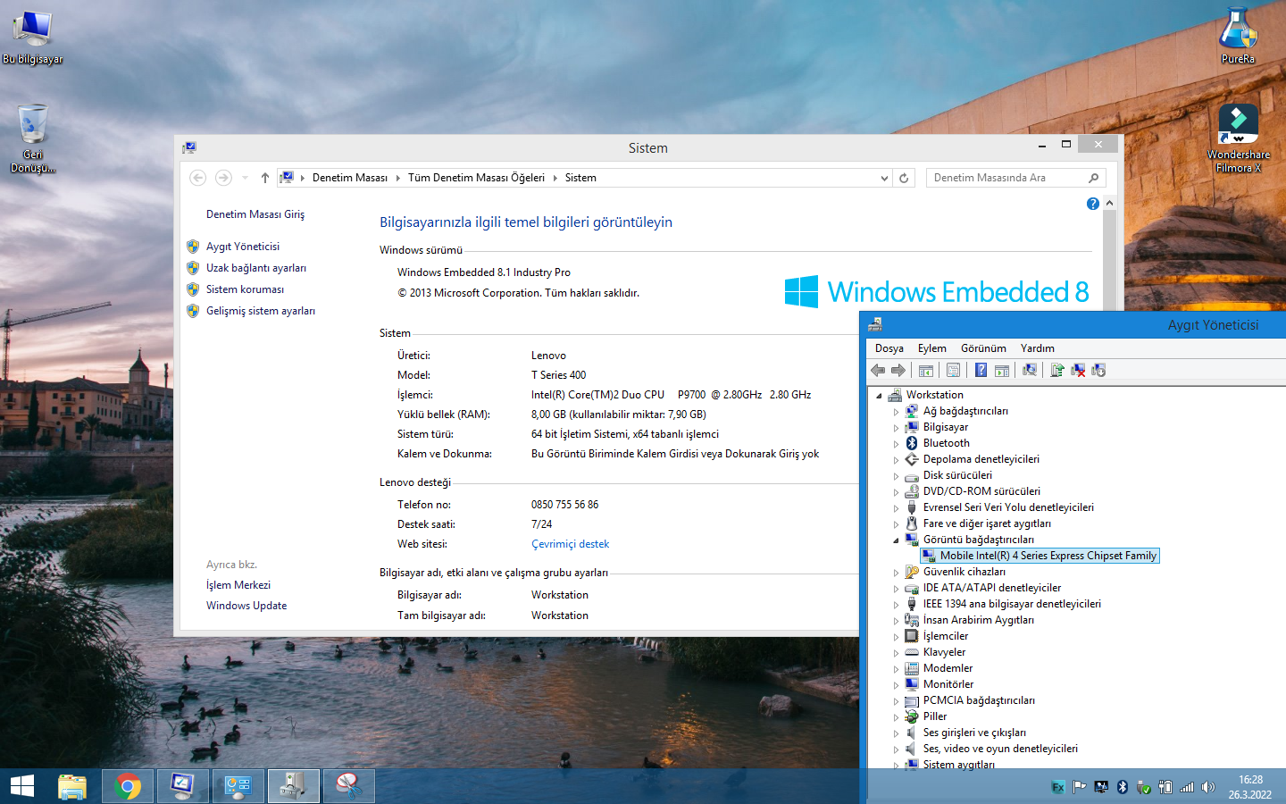Select the PureRa desktop shortcut
This screenshot has width=1286, height=804.
click(1238, 36)
